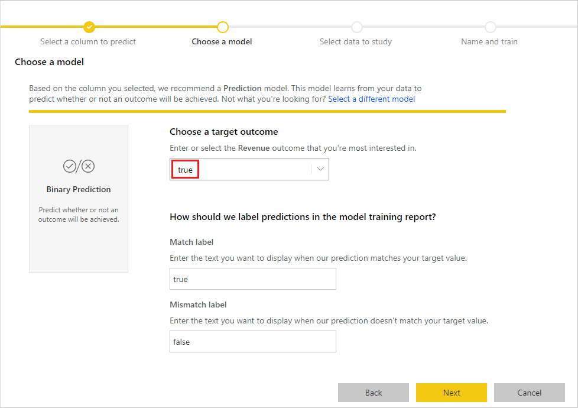Click the completed checkmark step circle
Image resolution: width=578 pixels, height=408 pixels.
[x=89, y=27]
